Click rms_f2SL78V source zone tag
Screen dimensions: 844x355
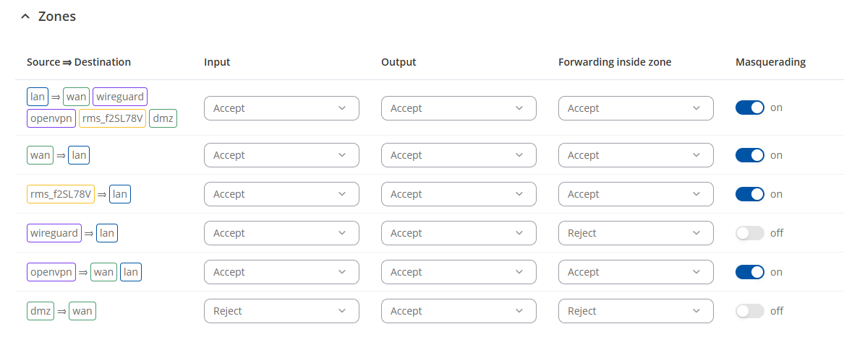click(61, 194)
